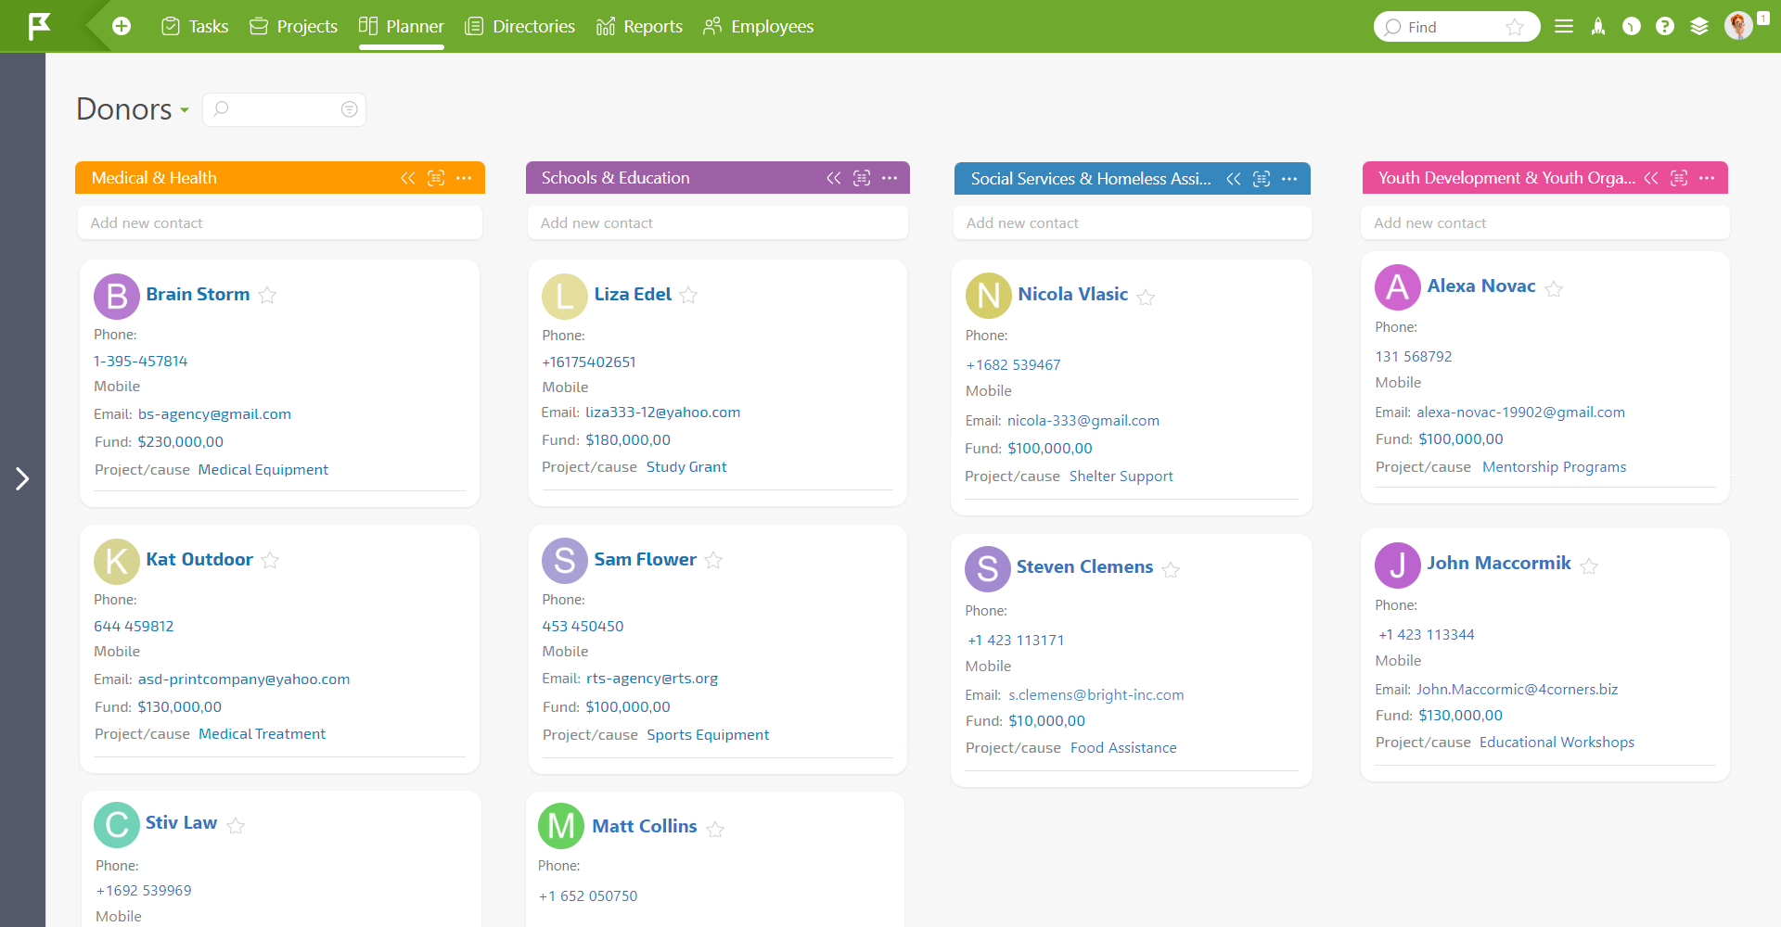This screenshot has height=927, width=1781.
Task: Star the Kat Outdoor contact
Action: pos(270,560)
